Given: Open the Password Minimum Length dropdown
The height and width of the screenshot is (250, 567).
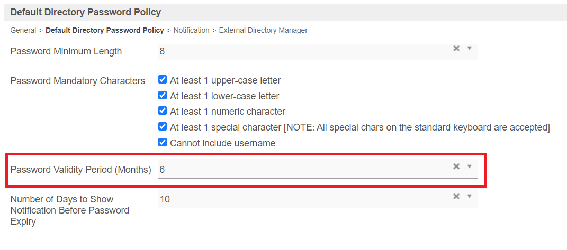Looking at the screenshot, I should [469, 48].
